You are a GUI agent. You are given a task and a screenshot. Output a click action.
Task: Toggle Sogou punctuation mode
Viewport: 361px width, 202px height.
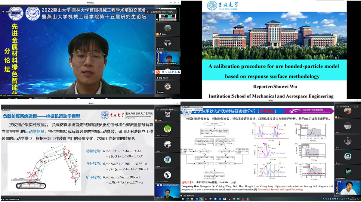(x=166, y=72)
